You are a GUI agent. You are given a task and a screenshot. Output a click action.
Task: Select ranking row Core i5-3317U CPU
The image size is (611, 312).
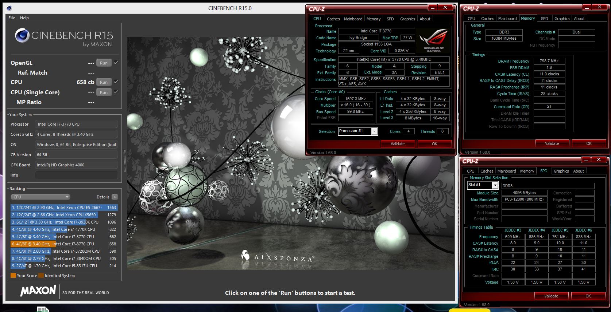[64, 266]
